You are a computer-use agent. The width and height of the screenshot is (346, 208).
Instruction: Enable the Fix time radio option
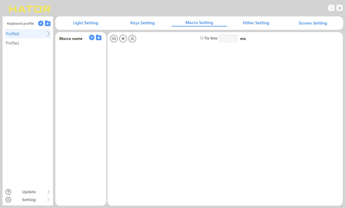(202, 38)
